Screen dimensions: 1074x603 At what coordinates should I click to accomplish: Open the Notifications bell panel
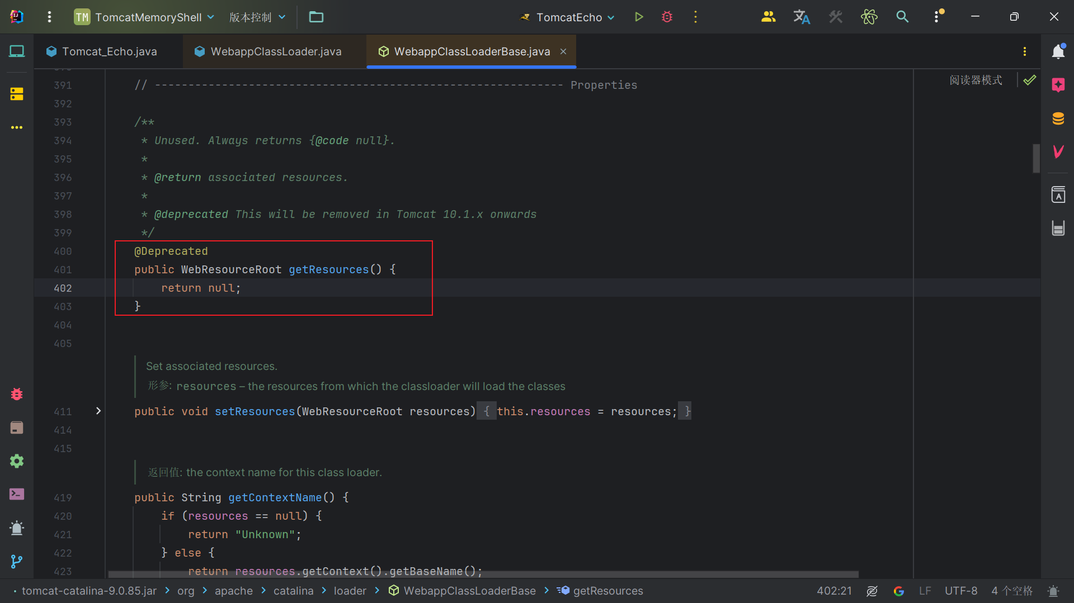pos(1058,51)
